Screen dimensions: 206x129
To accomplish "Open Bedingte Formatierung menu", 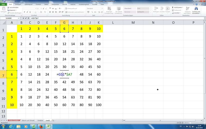I will (109, 10).
